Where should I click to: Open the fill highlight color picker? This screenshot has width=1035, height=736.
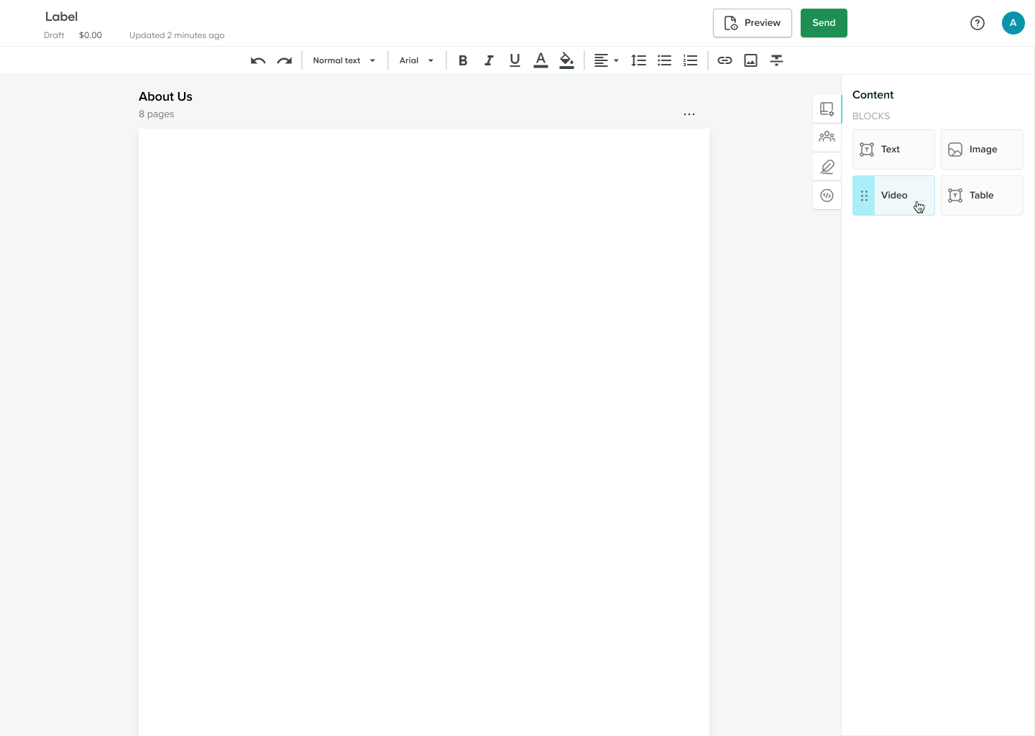click(x=566, y=60)
